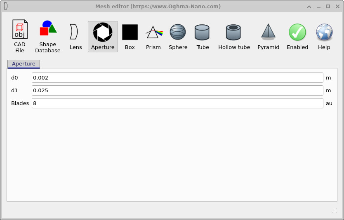Open the window menu icon in title bar
Image resolution: width=344 pixels, height=220 pixels.
point(6,6)
